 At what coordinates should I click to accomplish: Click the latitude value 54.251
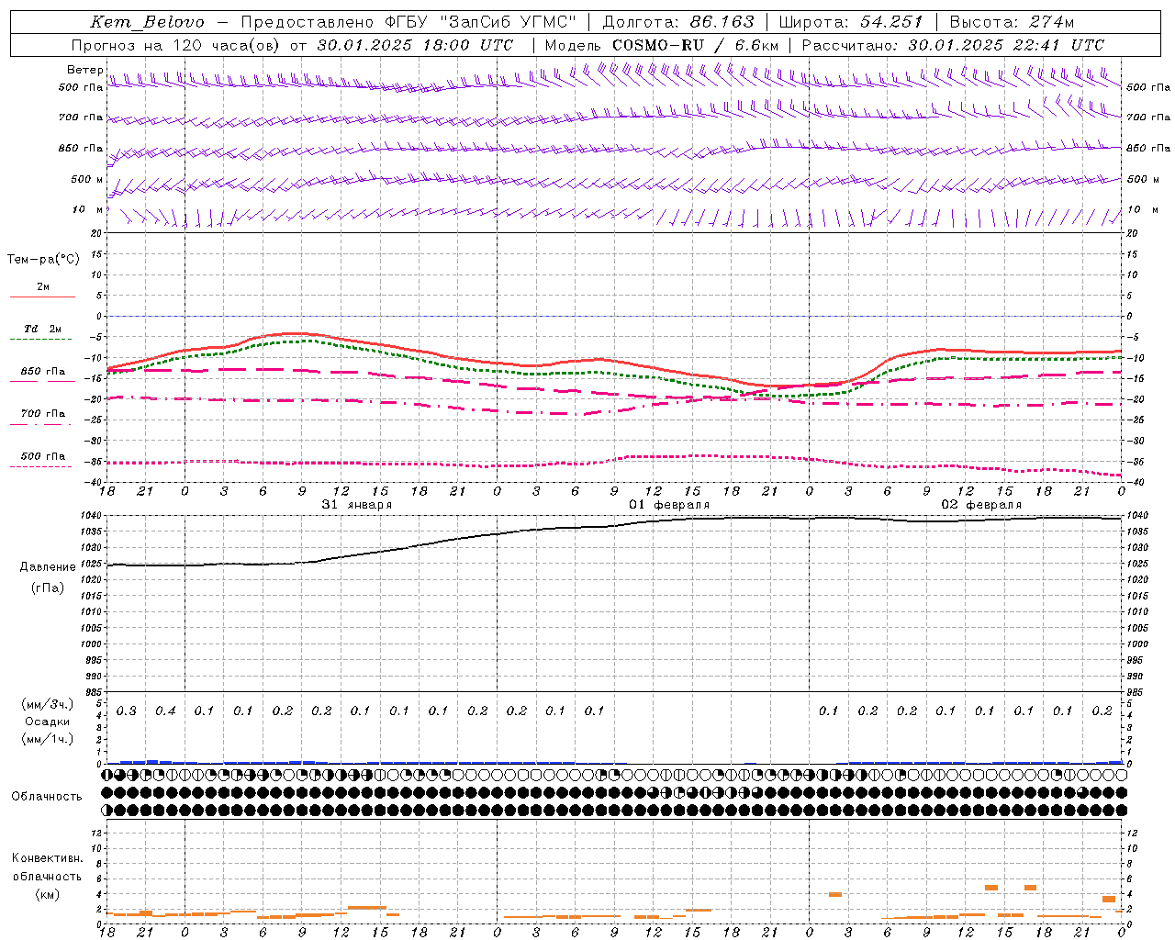(x=891, y=22)
